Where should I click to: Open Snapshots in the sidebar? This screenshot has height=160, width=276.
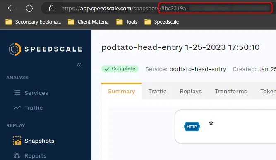click(x=39, y=141)
